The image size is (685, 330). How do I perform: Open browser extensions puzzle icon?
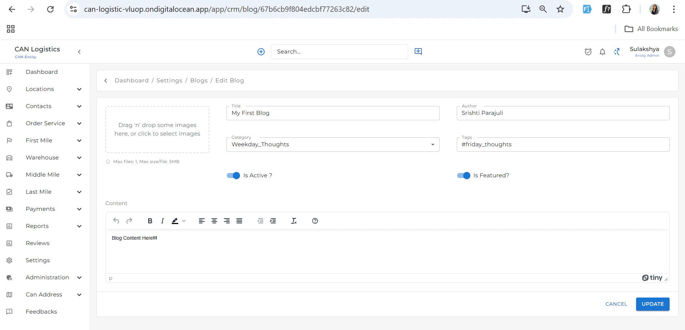coord(626,9)
